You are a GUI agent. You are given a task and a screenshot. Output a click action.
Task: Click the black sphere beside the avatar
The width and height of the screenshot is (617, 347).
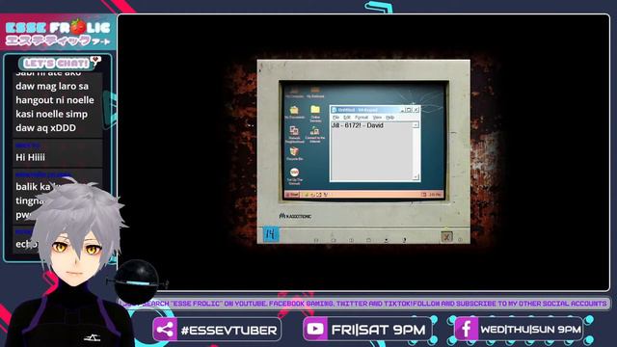pyautogui.click(x=136, y=281)
